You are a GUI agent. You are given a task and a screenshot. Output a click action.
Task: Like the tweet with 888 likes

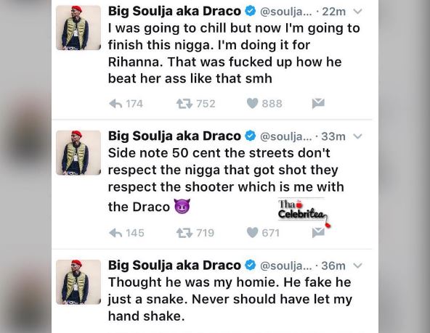252,104
